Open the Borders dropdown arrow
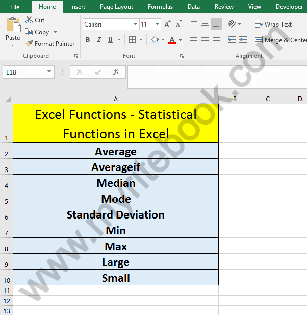 [x=141, y=40]
